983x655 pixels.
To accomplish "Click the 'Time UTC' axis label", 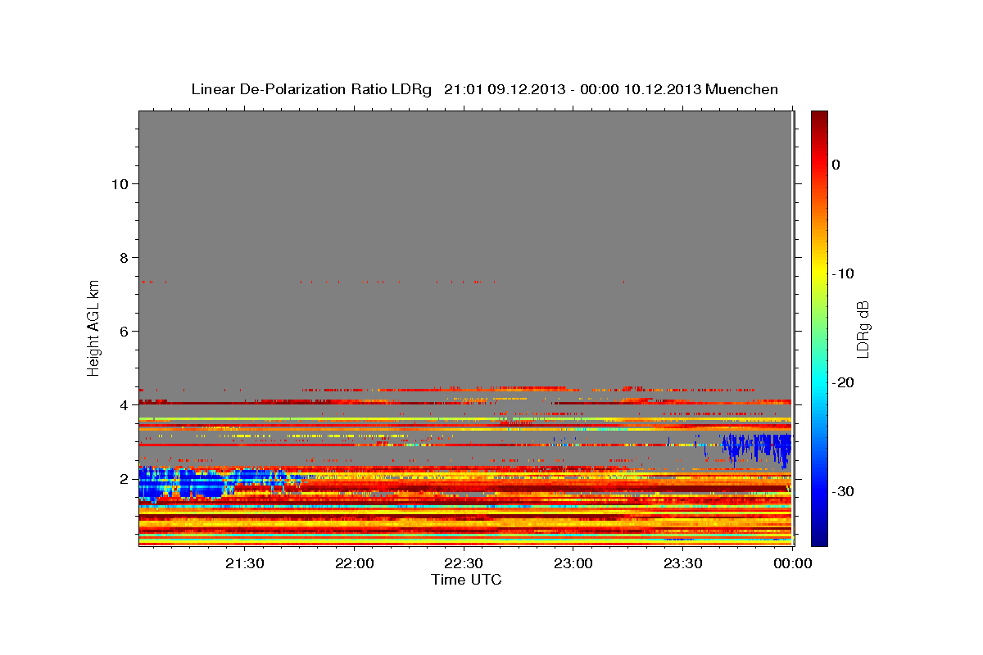I will tap(466, 580).
